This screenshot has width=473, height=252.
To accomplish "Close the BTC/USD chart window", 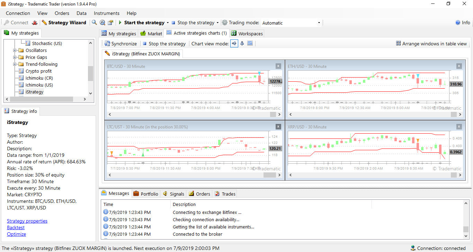I will (278, 66).
